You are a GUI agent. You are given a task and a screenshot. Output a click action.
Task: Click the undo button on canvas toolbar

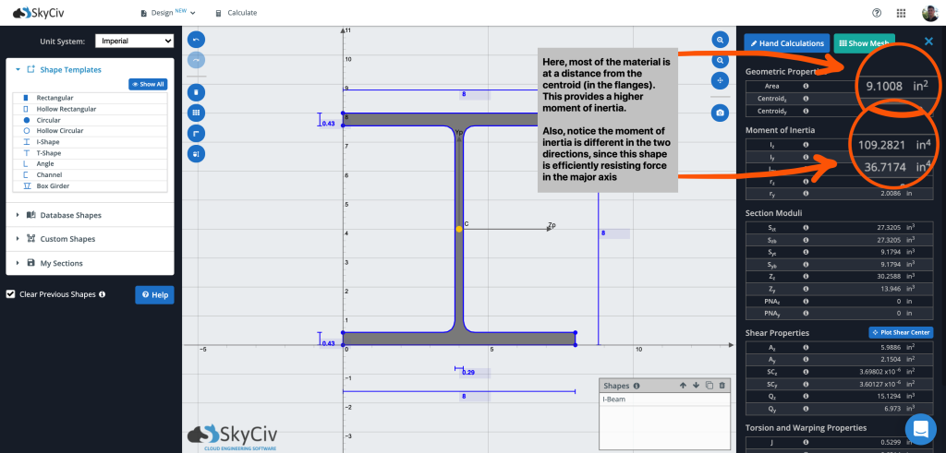[196, 41]
